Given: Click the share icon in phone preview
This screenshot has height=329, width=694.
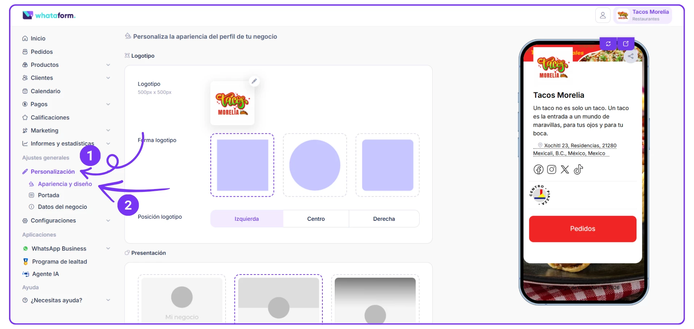Looking at the screenshot, I should click(631, 56).
